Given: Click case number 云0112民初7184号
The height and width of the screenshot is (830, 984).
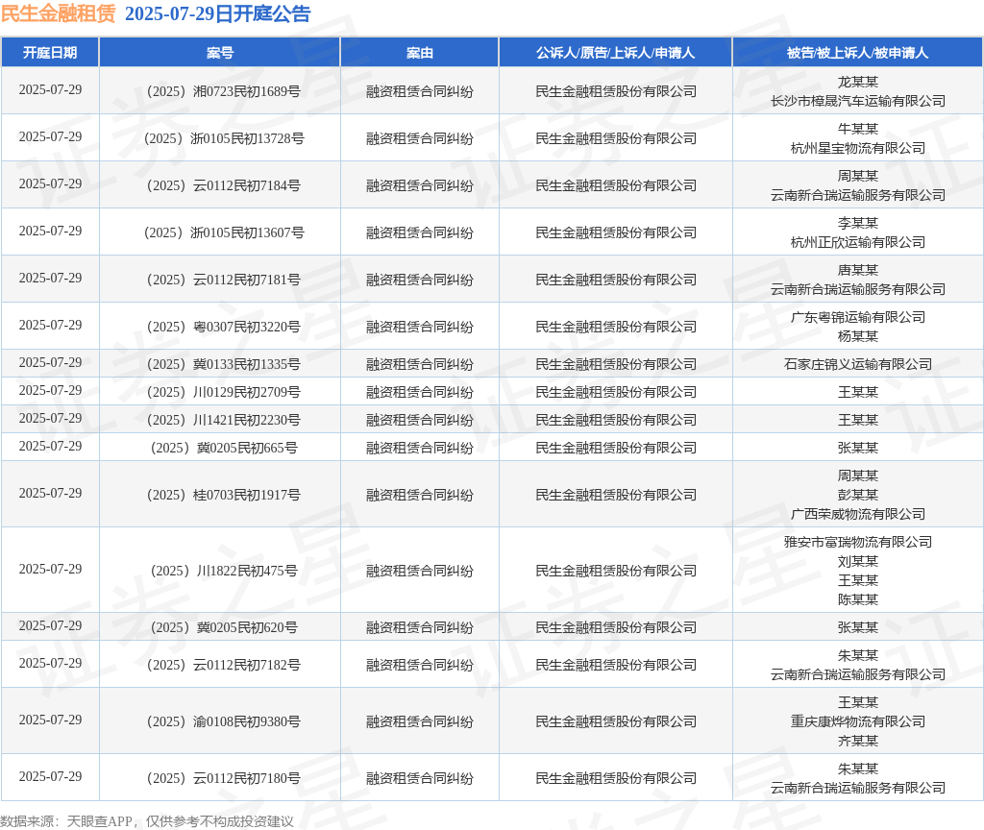Looking at the screenshot, I should pos(223,185).
